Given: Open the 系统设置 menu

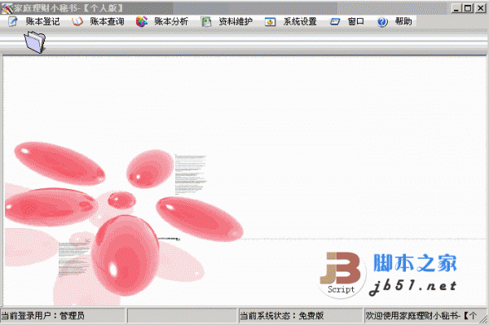Looking at the screenshot, I should pyautogui.click(x=300, y=21).
